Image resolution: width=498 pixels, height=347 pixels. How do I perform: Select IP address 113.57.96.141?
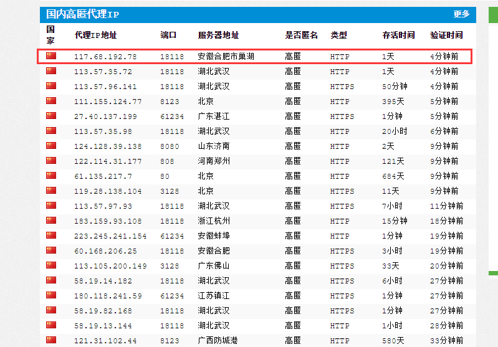105,87
